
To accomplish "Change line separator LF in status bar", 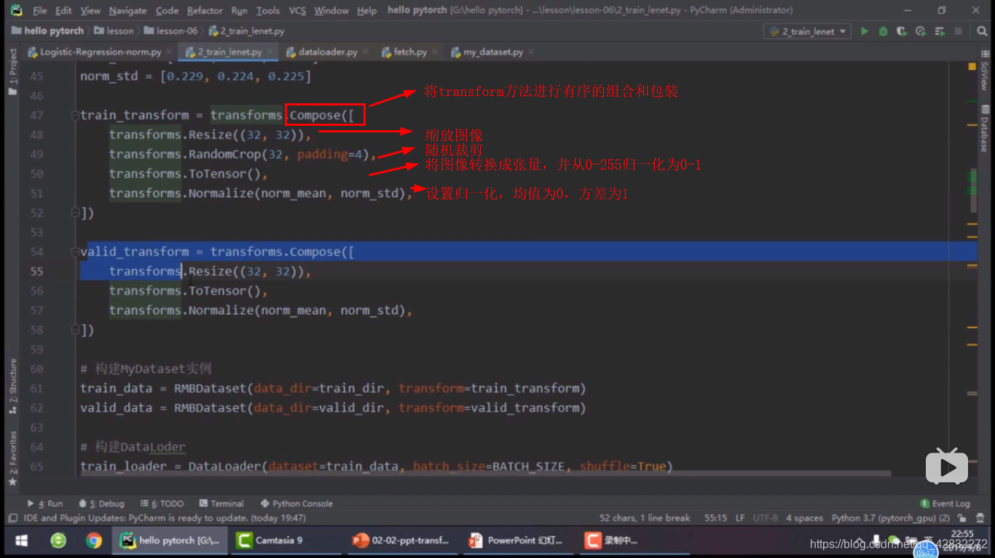I will (740, 518).
